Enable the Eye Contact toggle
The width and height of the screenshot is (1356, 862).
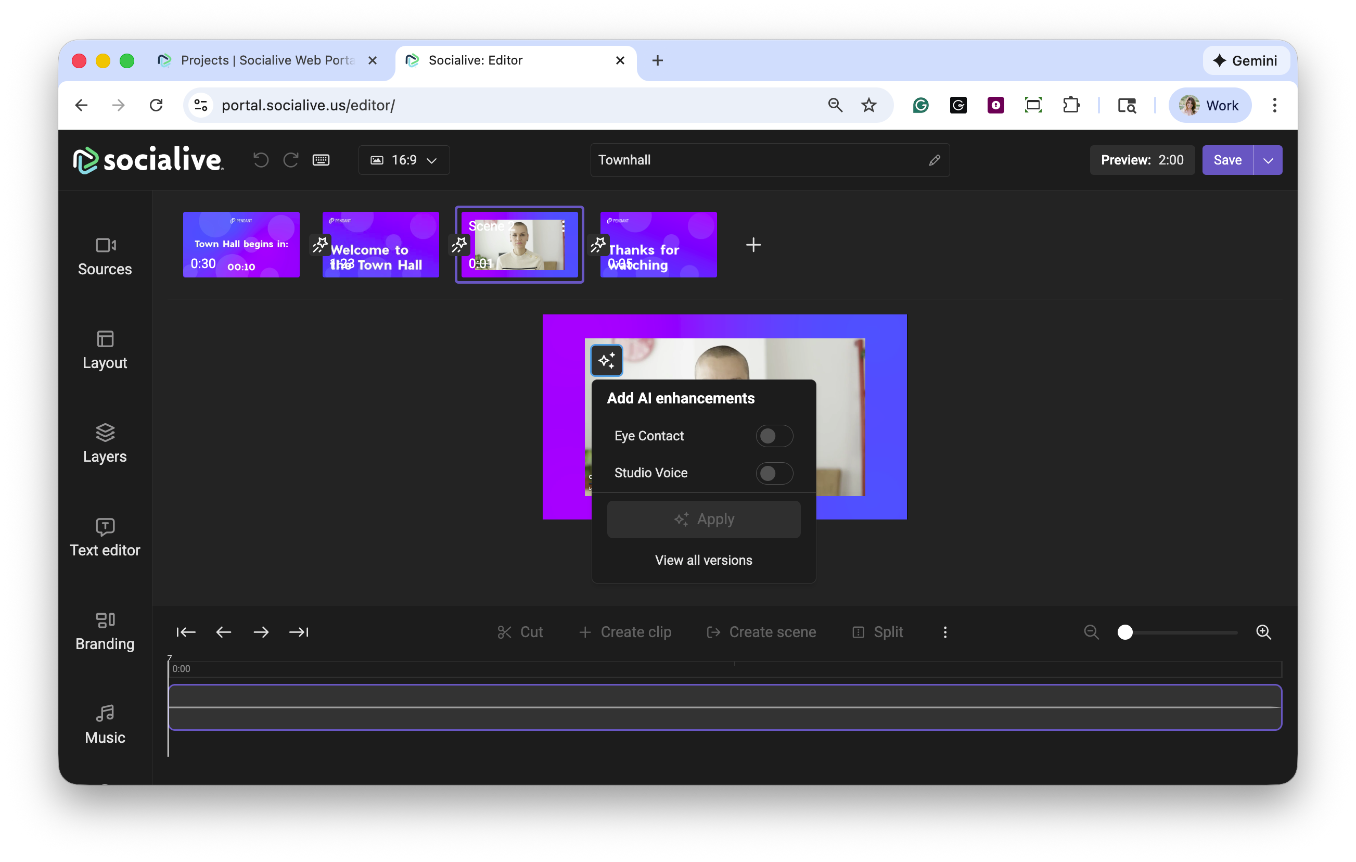[774, 436]
